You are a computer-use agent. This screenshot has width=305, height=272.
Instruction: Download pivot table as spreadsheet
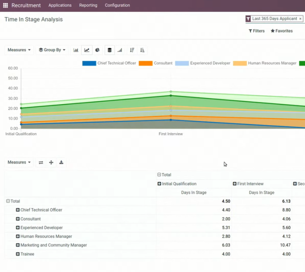pos(61,162)
